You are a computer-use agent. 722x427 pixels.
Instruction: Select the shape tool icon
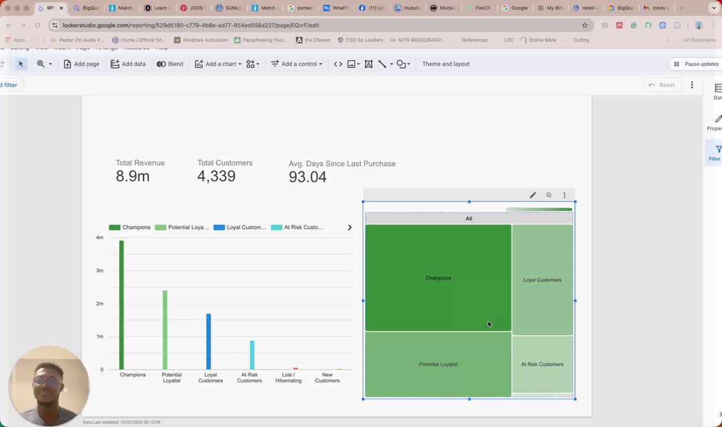pos(401,64)
